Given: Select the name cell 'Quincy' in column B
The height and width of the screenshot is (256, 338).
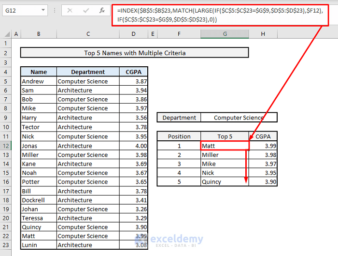Looking at the screenshot, I should pyautogui.click(x=39, y=227).
